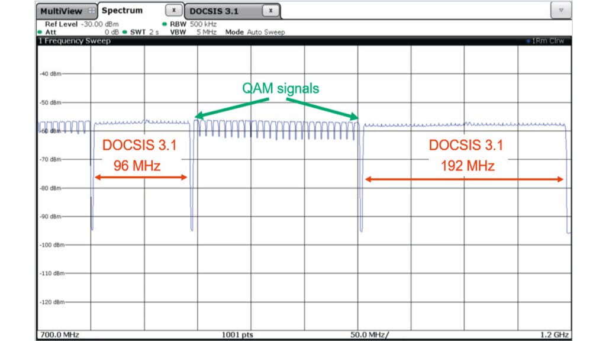Viewport: 606px width, 341px height.
Task: Click the 700.0 MHz start frequency label
Action: click(60, 334)
